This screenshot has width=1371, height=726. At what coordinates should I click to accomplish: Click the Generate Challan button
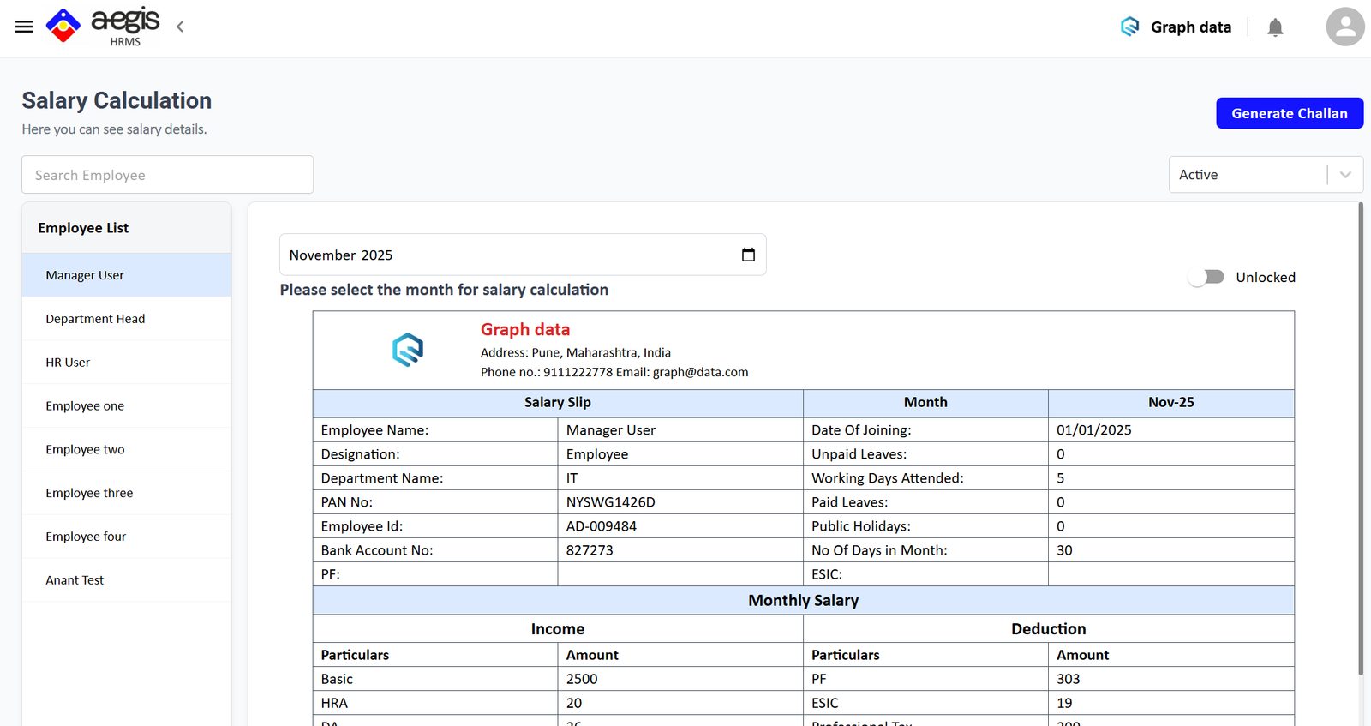tap(1289, 113)
